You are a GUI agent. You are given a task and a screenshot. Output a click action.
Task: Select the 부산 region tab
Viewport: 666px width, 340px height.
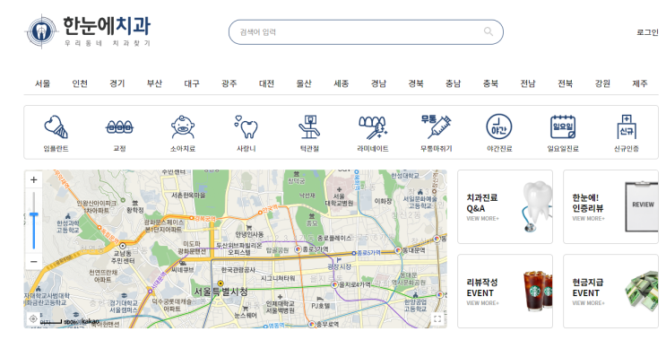click(154, 83)
